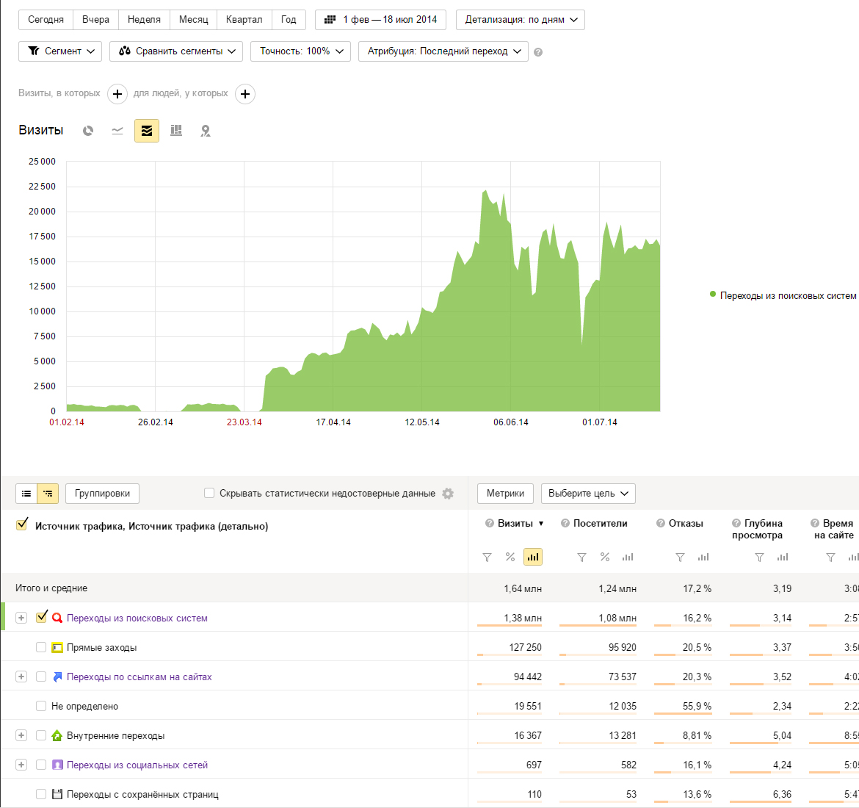The width and height of the screenshot is (859, 808).
Task: Show Посетители column as percentages
Action: pyautogui.click(x=605, y=558)
